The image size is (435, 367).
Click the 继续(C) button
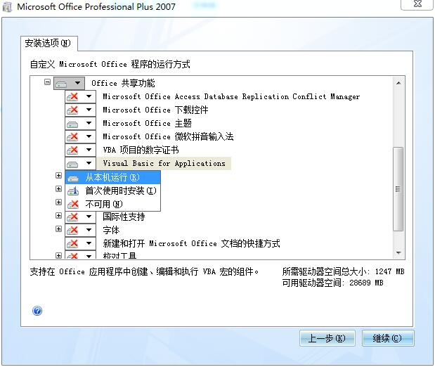[387, 338]
